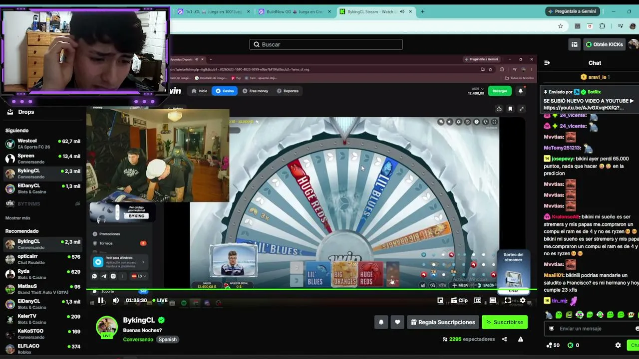639x359 pixels.
Task: Click the green Suscribirse button
Action: tap(505, 322)
